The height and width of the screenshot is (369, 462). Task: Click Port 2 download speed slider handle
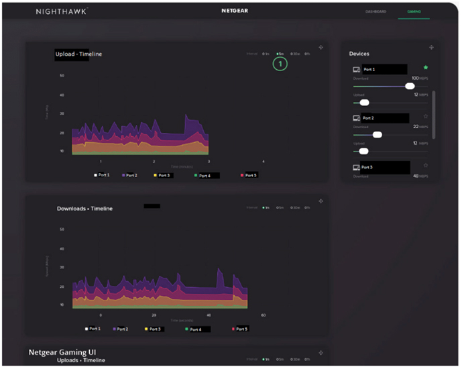tap(378, 135)
